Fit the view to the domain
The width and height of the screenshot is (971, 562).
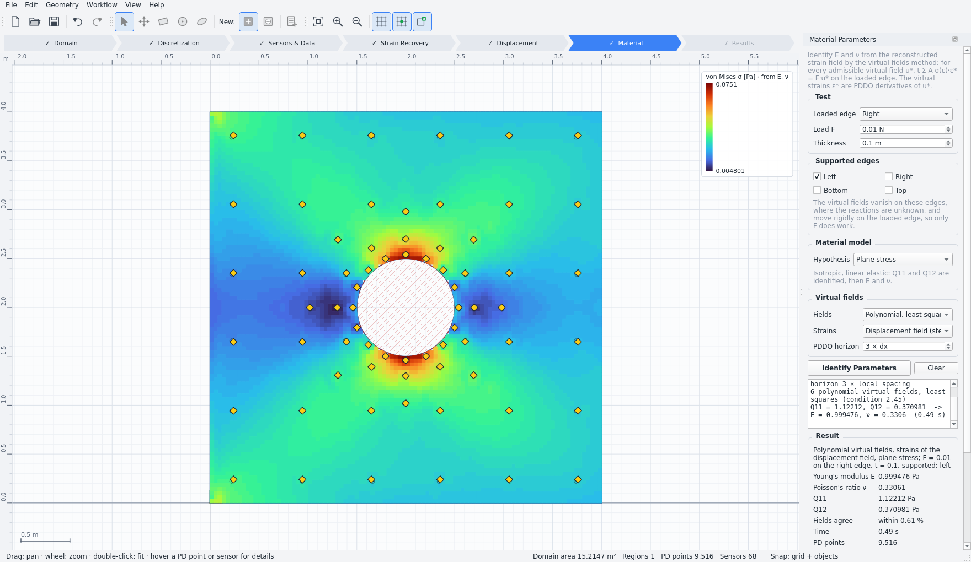(x=318, y=21)
